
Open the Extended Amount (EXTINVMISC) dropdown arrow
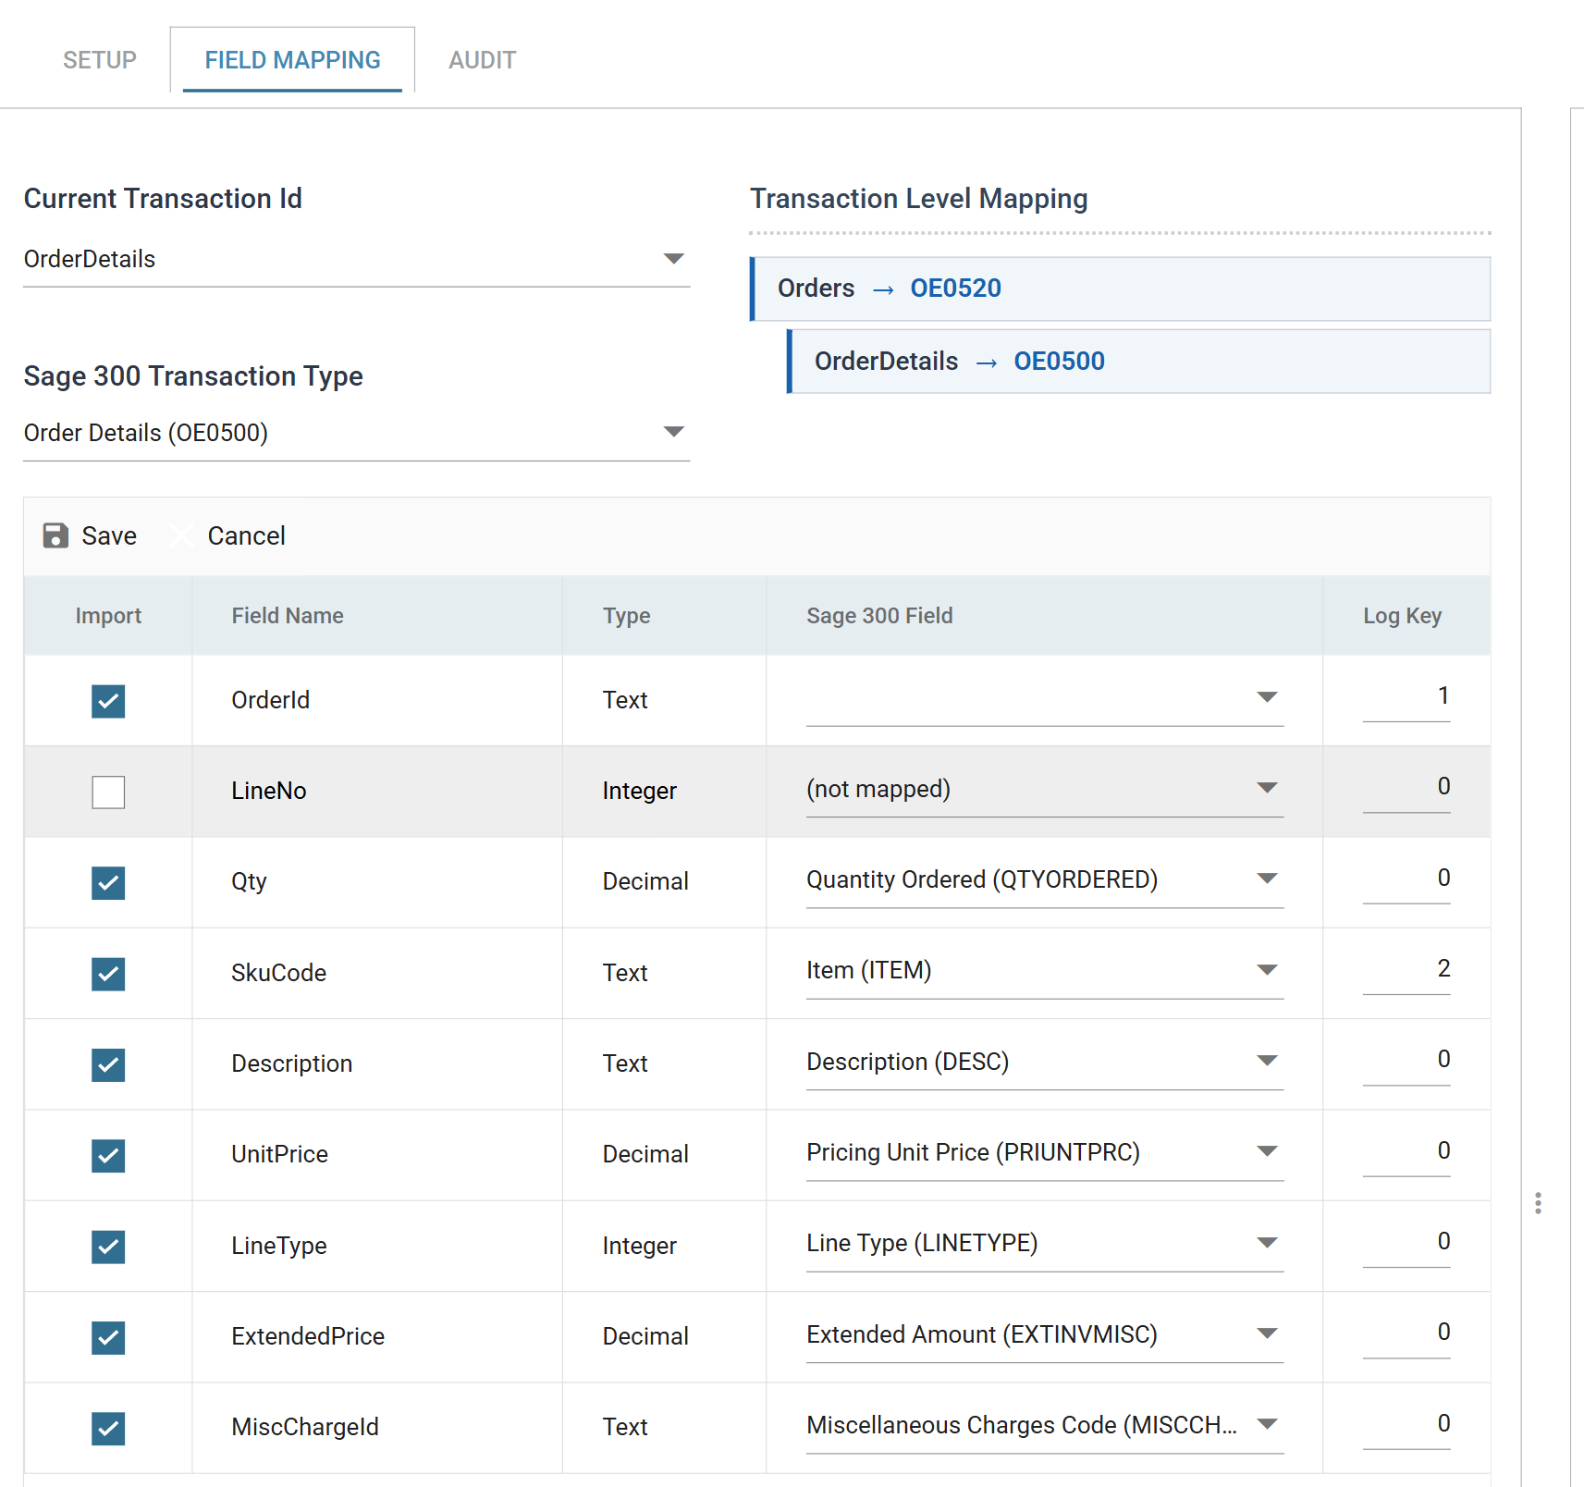pyautogui.click(x=1267, y=1333)
